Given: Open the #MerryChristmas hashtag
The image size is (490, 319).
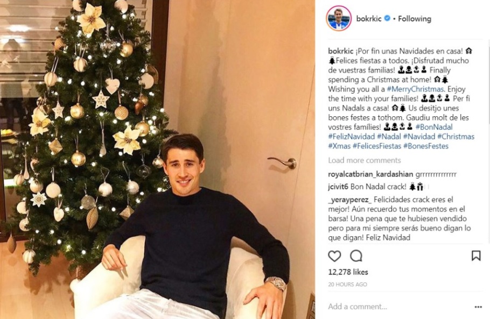Looking at the screenshot, I should point(415,89).
